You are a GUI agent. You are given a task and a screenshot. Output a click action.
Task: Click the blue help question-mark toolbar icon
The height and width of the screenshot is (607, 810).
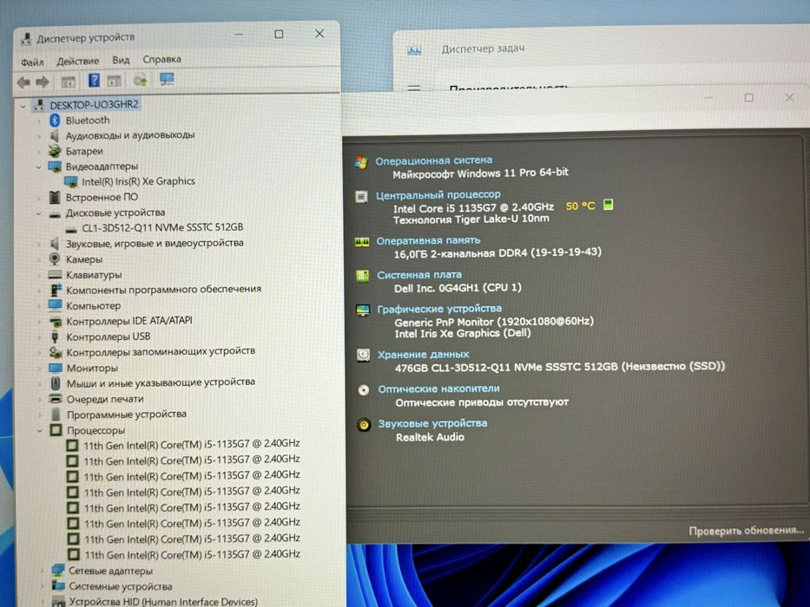[x=94, y=80]
